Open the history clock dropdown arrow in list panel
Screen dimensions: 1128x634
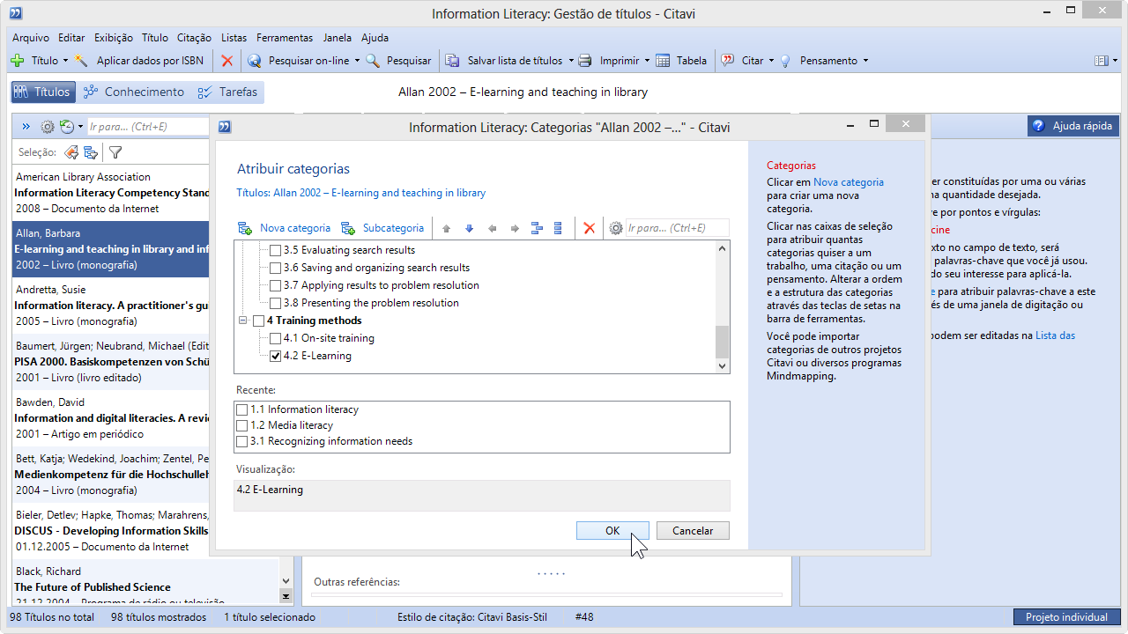80,127
